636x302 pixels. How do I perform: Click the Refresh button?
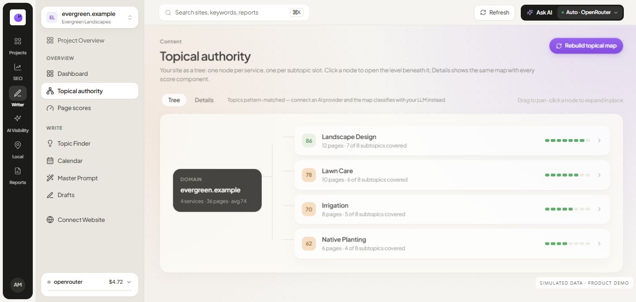pos(495,13)
